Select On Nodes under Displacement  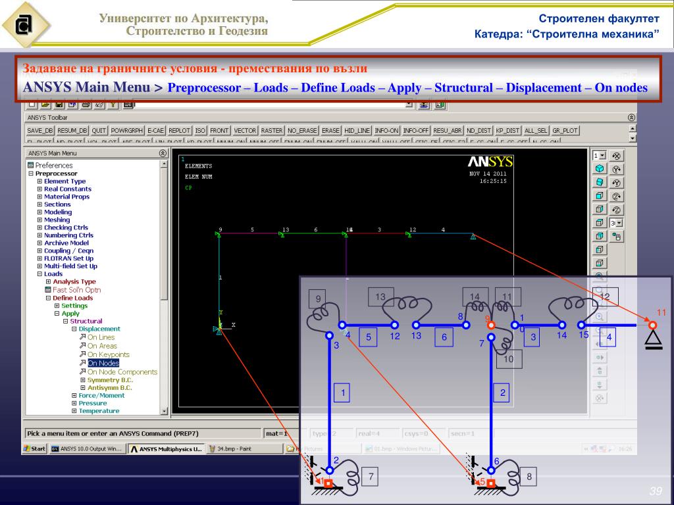tap(103, 363)
